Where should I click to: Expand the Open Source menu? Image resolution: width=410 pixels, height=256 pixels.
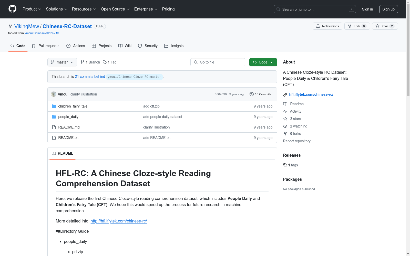coord(115,9)
